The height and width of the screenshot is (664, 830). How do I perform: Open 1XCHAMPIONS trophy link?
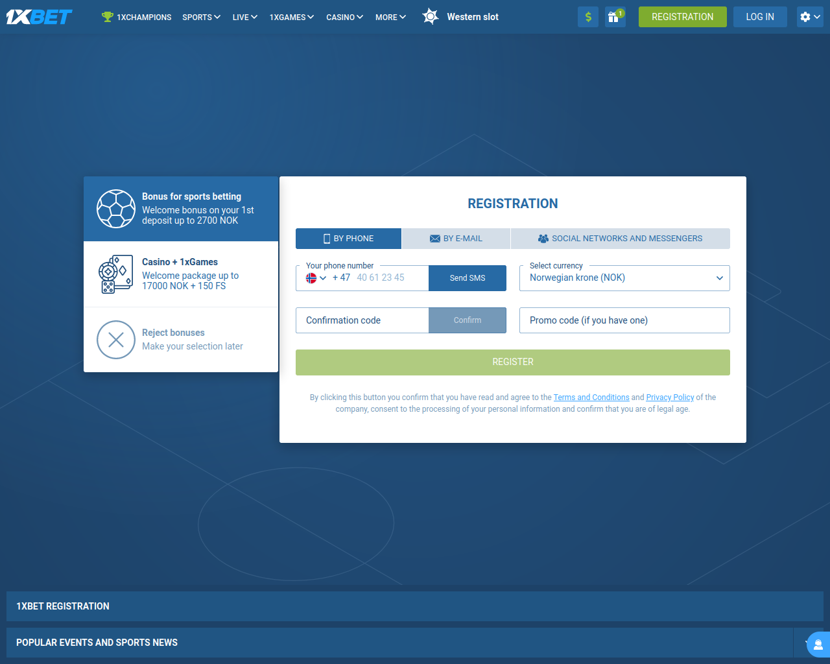click(137, 17)
